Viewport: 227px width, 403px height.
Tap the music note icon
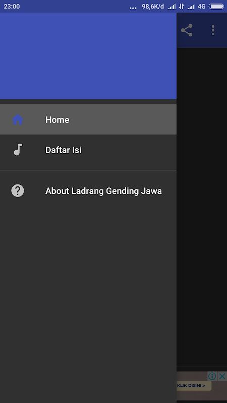pyautogui.click(x=18, y=150)
